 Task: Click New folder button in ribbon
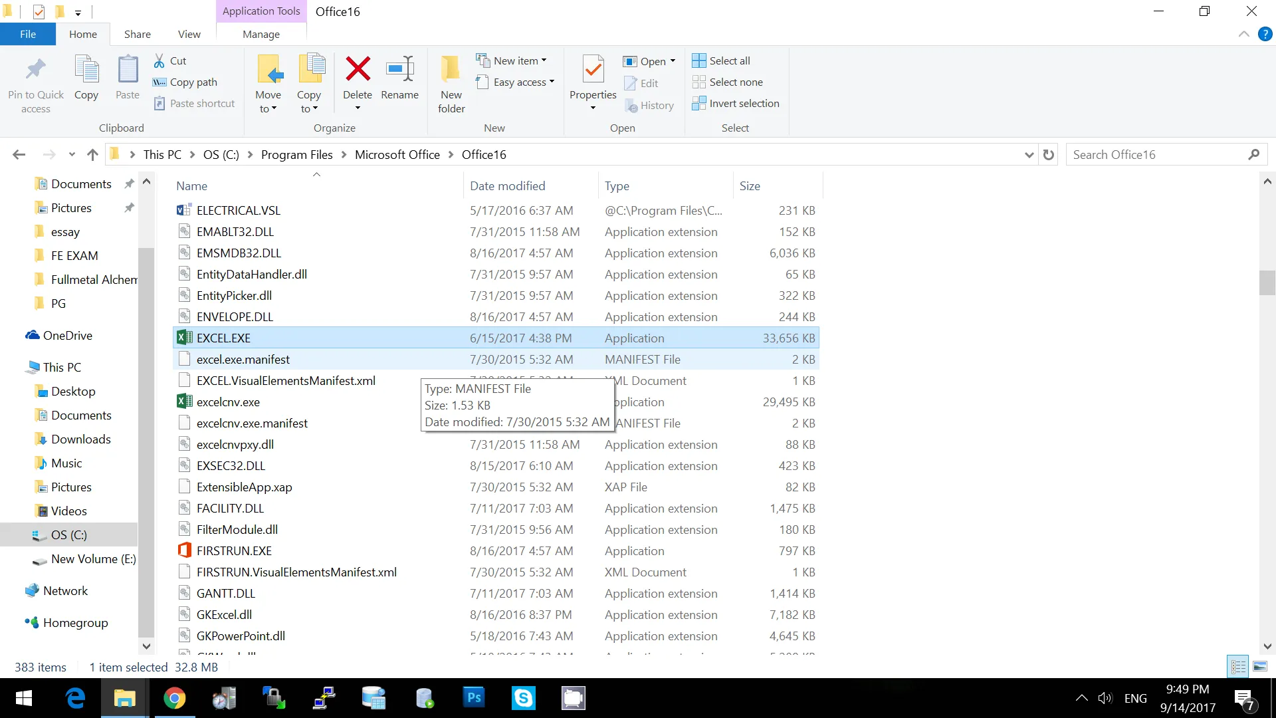tap(451, 82)
